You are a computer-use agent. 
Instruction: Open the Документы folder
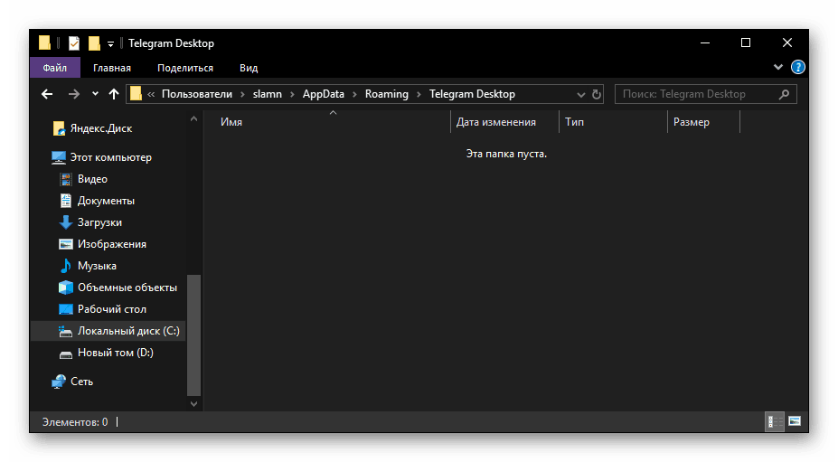point(97,201)
